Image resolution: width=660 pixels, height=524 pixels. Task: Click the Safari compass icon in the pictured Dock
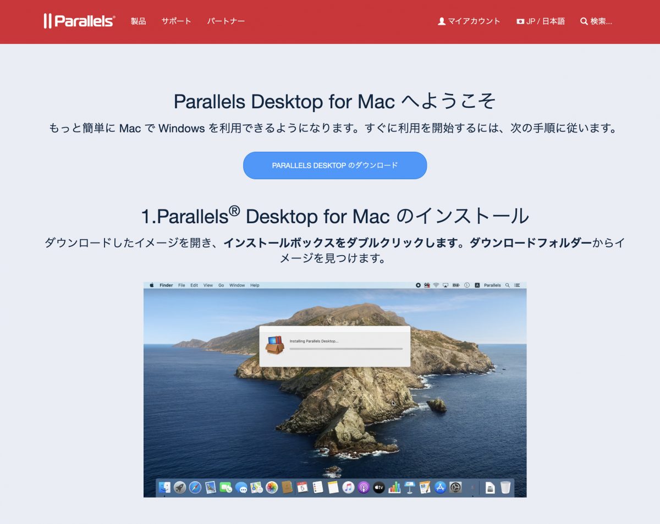[x=195, y=487]
